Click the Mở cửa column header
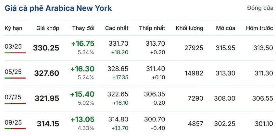 coord(226,28)
